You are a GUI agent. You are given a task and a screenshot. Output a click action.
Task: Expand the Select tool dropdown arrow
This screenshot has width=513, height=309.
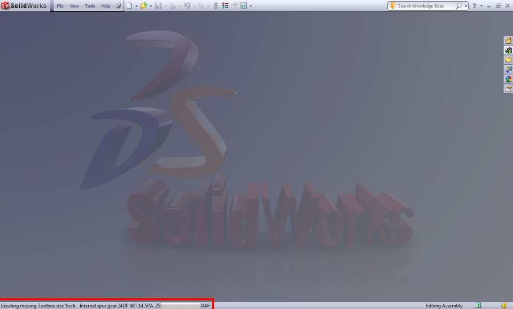click(x=208, y=6)
